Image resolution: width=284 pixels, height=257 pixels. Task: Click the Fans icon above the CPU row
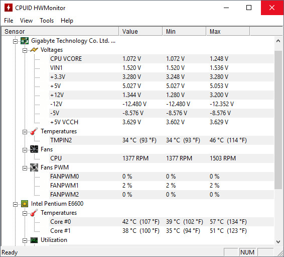coord(34,149)
